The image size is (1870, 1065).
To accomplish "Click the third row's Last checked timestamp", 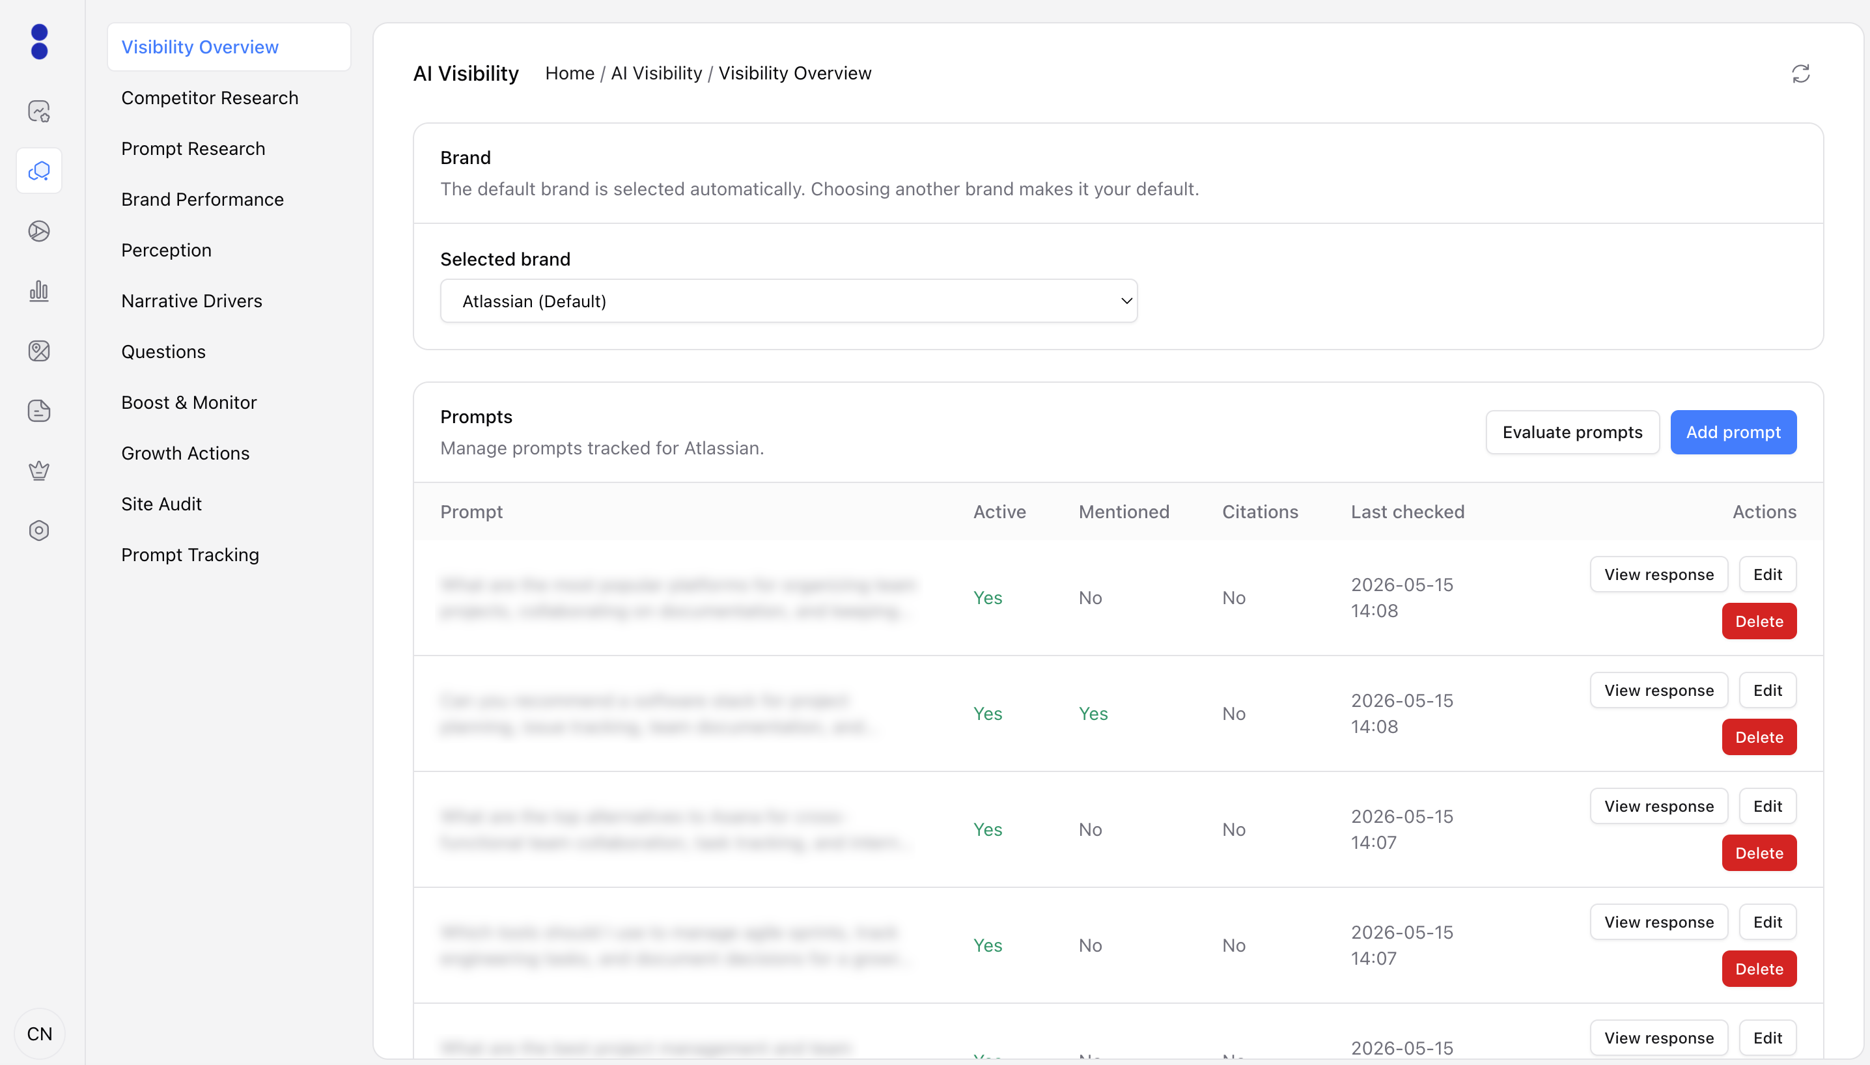I will pos(1402,829).
